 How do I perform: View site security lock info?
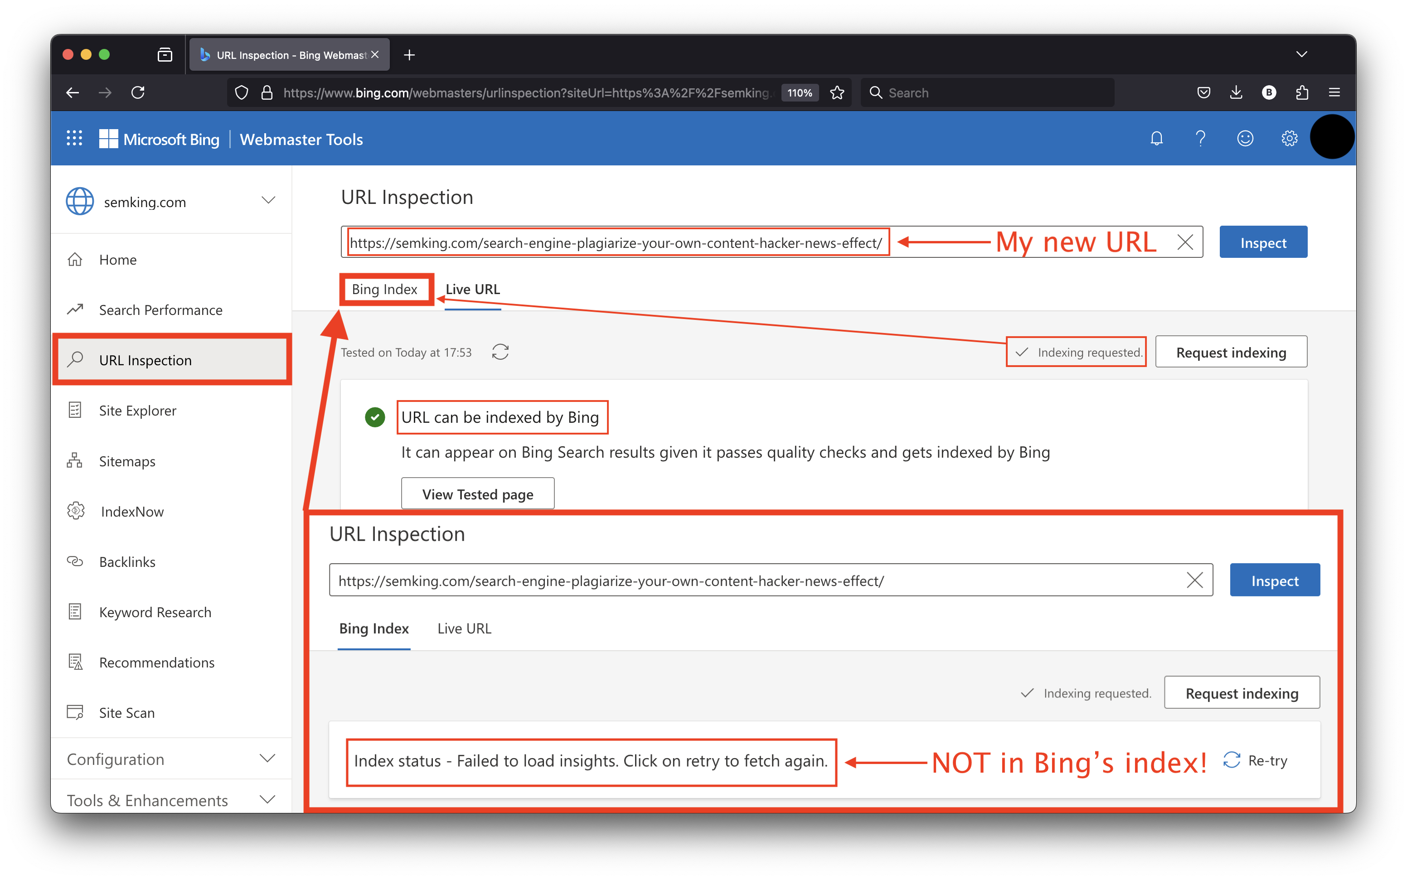(x=267, y=92)
